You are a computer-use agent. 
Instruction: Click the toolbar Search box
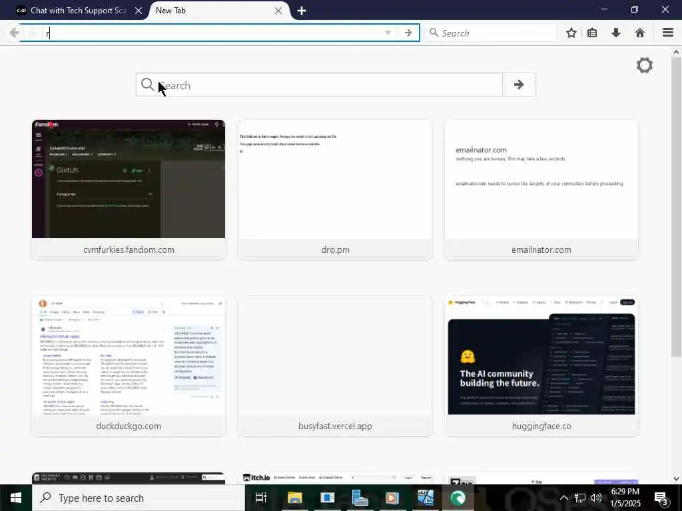[491, 33]
